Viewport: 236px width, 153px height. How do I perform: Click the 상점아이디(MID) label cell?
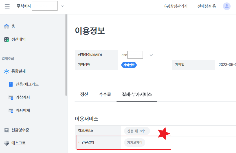96,55
